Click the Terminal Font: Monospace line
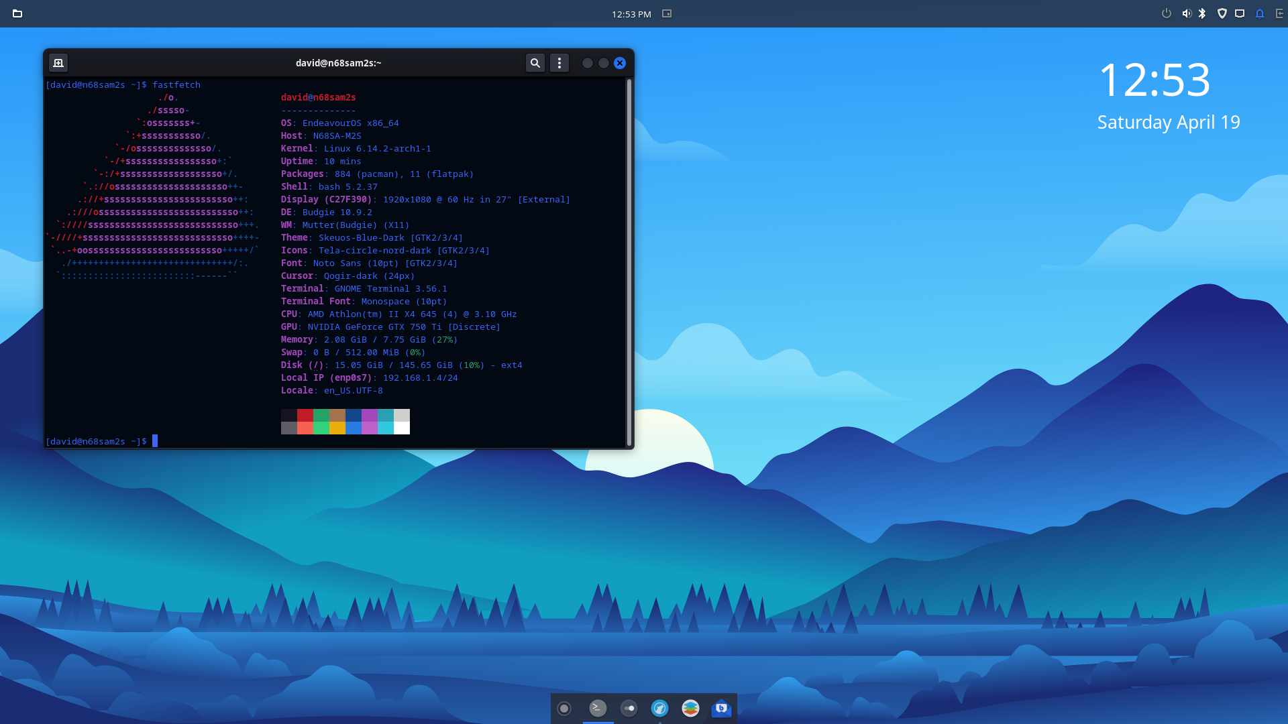Image resolution: width=1288 pixels, height=724 pixels. (x=364, y=302)
